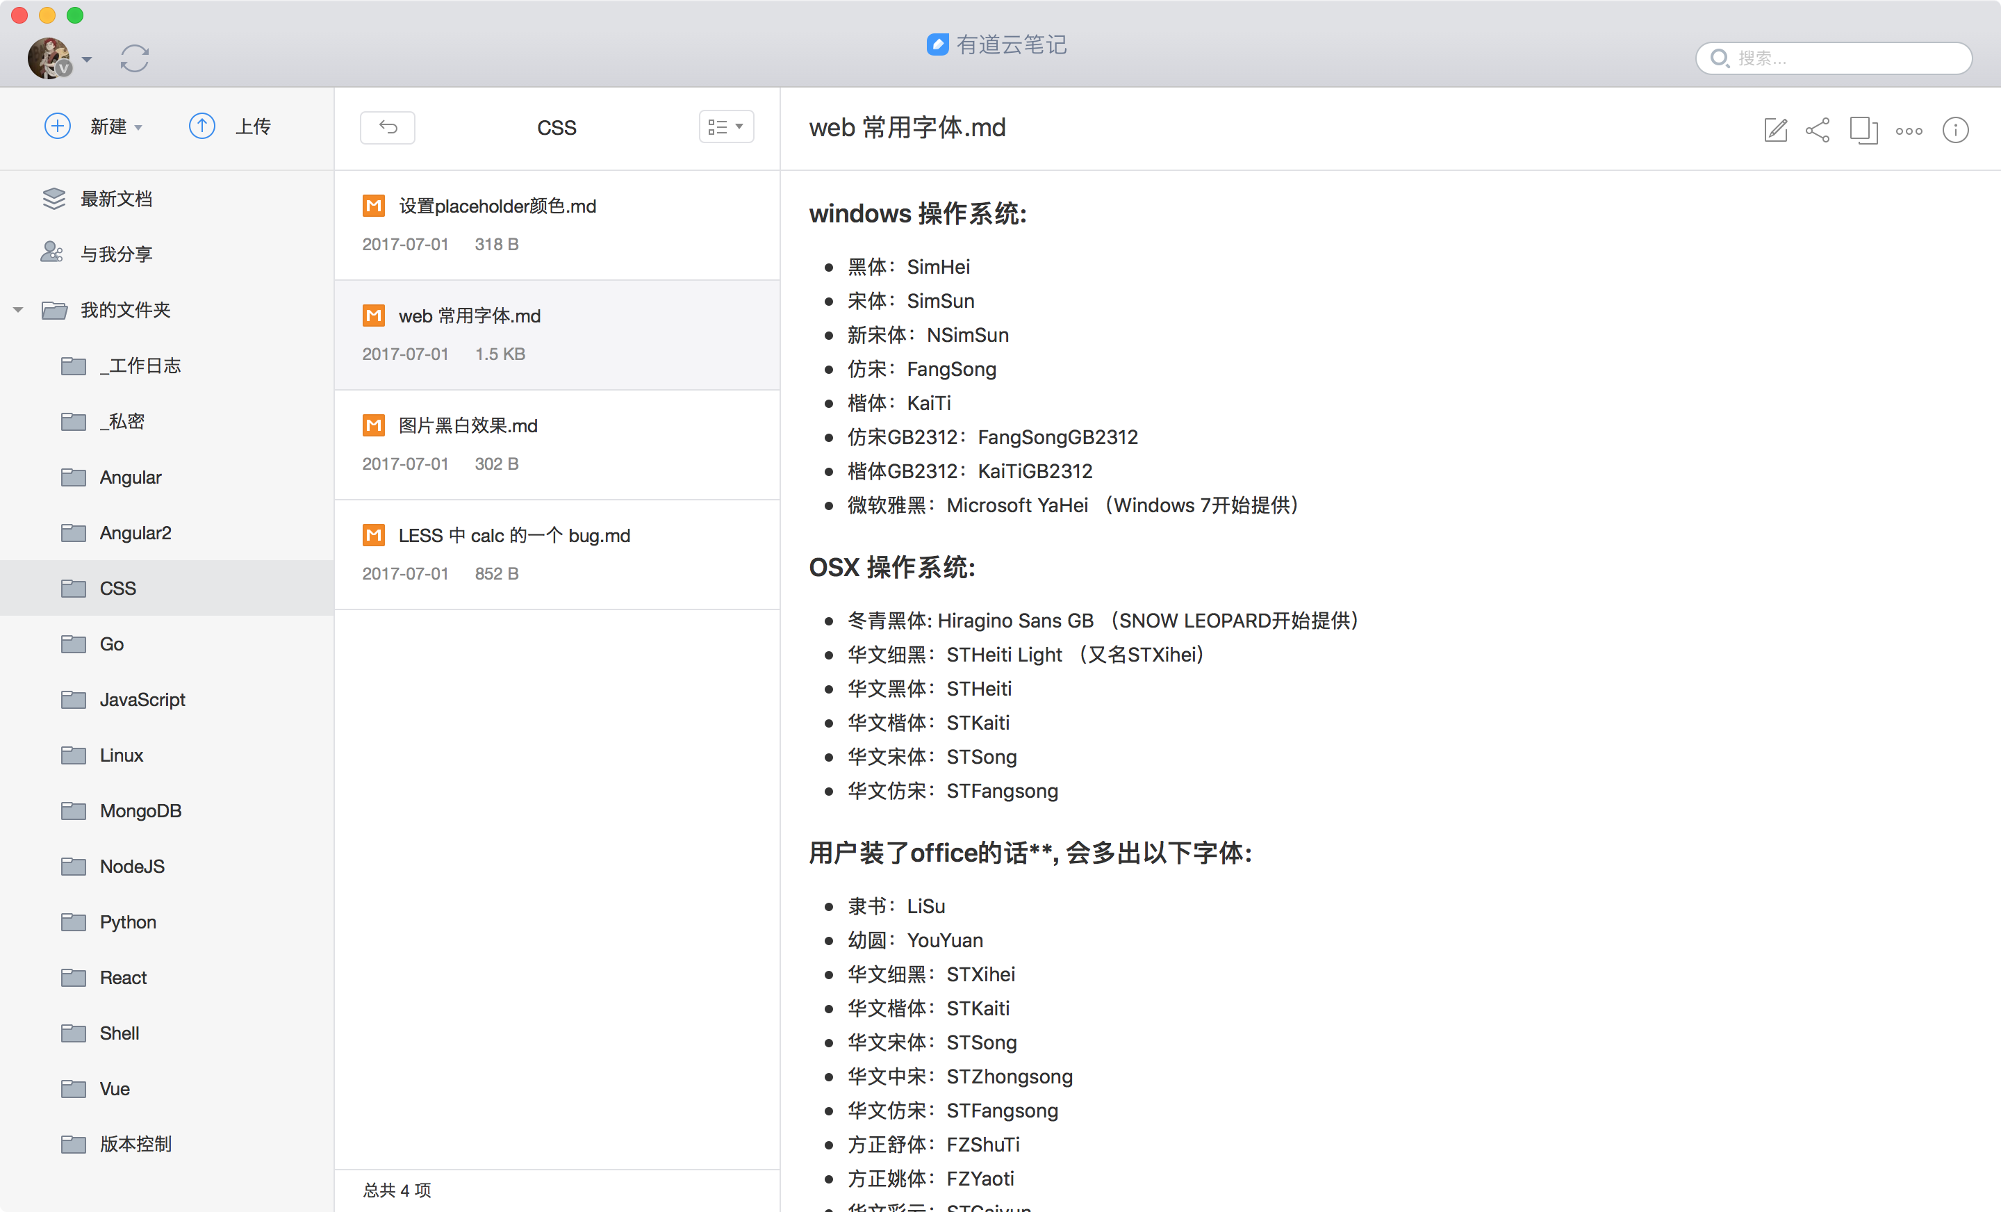This screenshot has width=2001, height=1212.
Task: Open the 图片黑白效果.md note
Action: 468,426
